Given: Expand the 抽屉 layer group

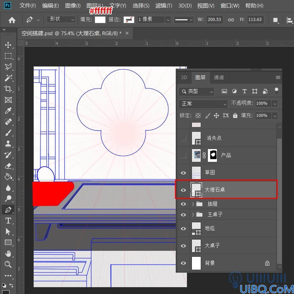Looking at the screenshot, I should tap(193, 204).
